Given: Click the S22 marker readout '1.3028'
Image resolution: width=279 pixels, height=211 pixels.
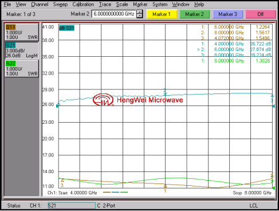Looking at the screenshot, I should point(262,61).
